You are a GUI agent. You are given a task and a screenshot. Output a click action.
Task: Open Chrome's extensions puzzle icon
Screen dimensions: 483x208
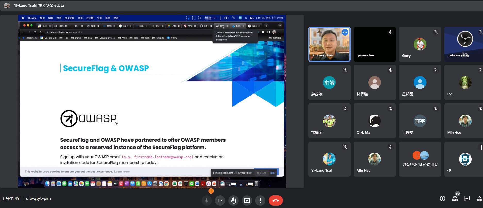point(263,32)
